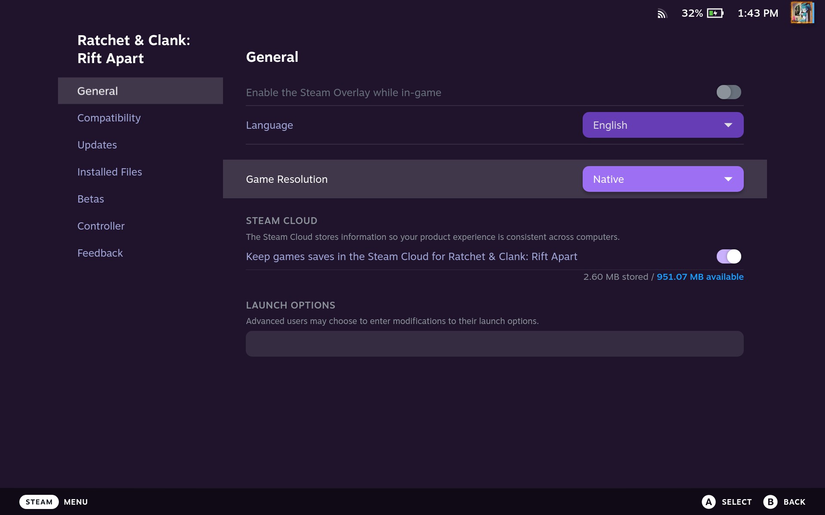Click the battery status icon

pos(715,13)
